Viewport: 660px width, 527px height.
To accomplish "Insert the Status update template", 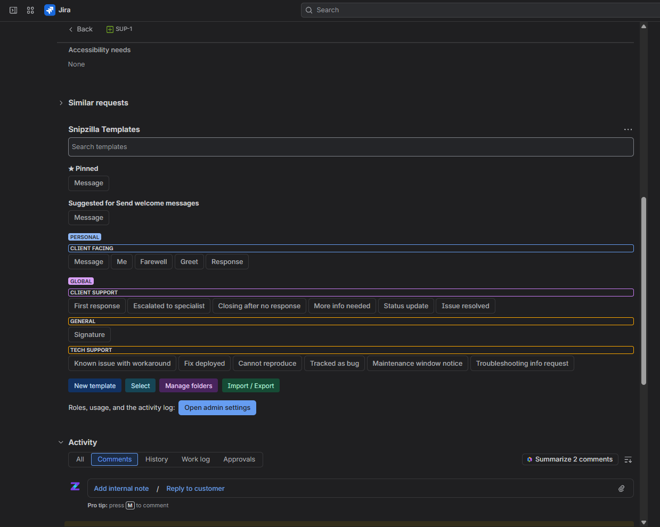I will [406, 306].
